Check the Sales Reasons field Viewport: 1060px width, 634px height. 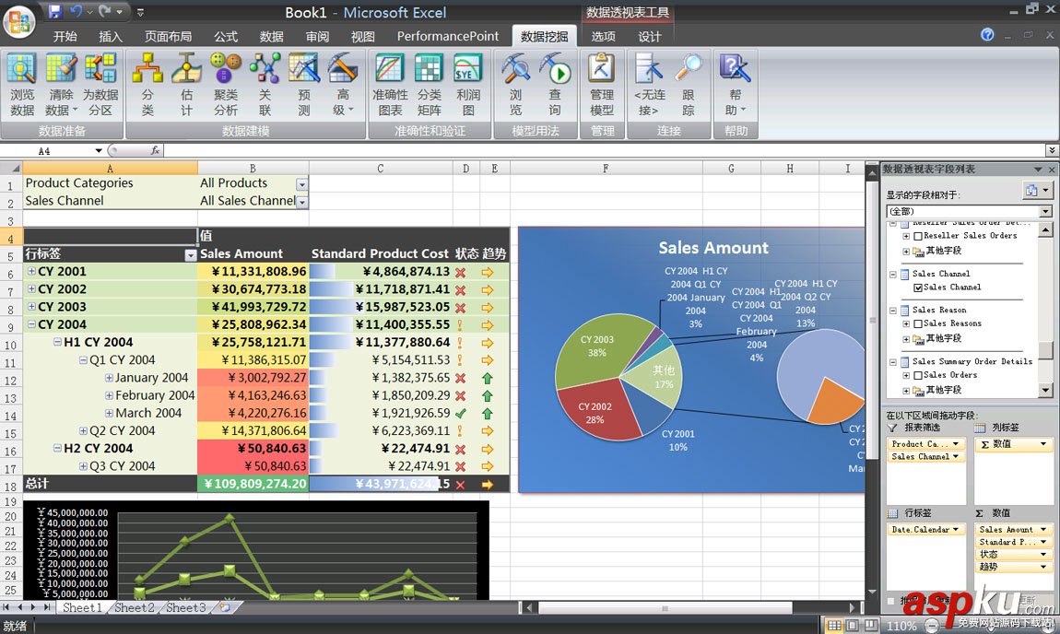(918, 323)
